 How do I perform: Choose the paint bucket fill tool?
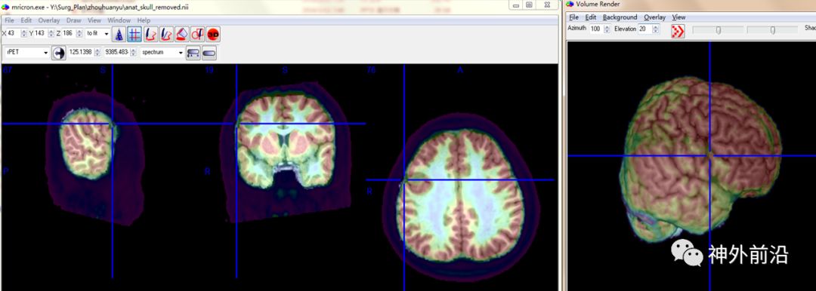coord(181,34)
